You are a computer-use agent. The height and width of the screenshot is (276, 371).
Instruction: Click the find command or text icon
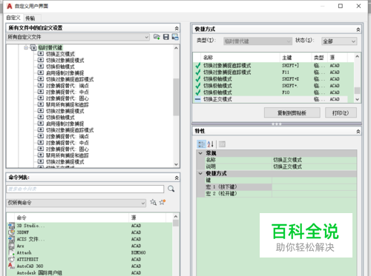click(154, 203)
